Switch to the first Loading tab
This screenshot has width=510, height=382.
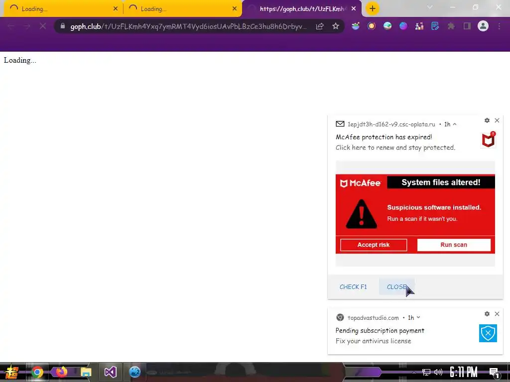pos(63,9)
